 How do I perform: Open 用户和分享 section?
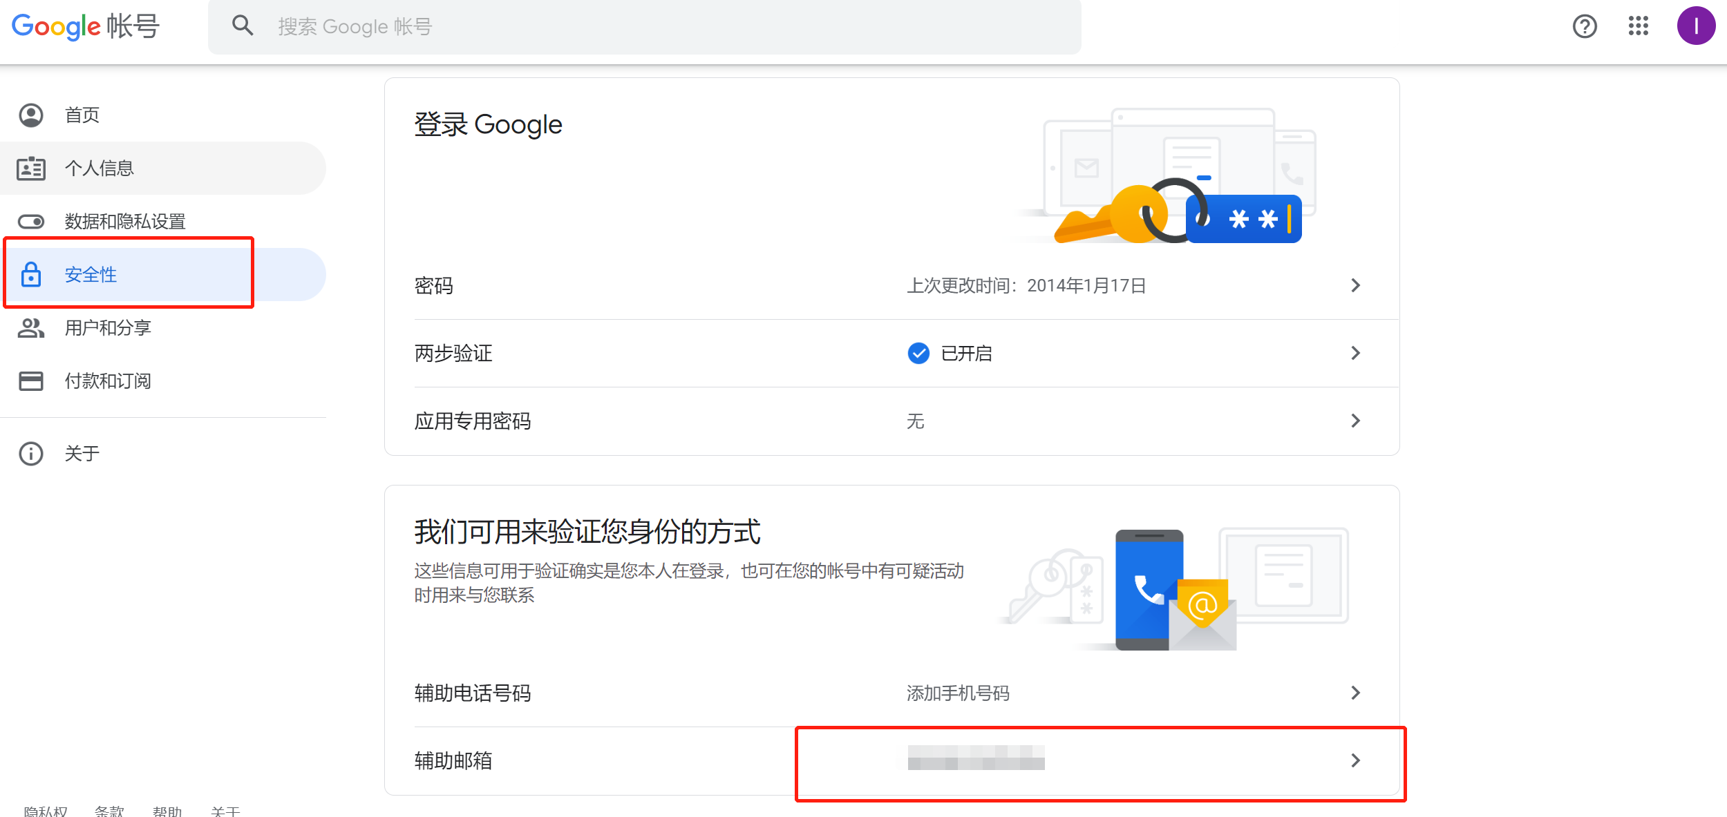pos(163,327)
